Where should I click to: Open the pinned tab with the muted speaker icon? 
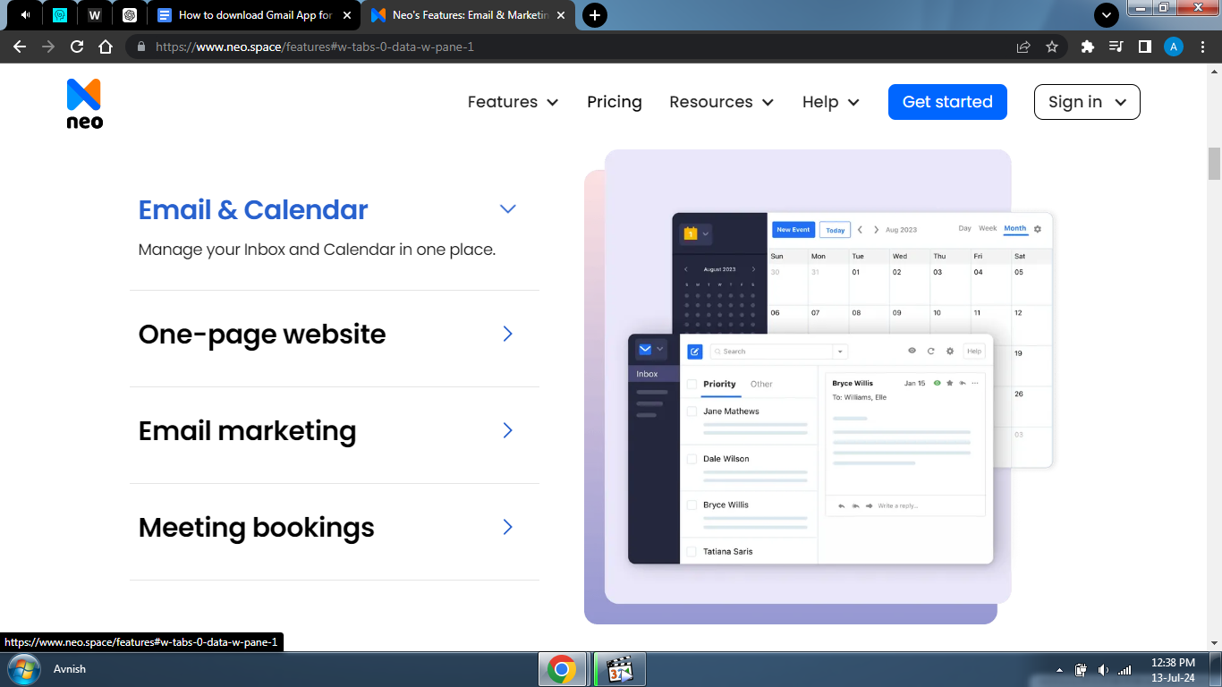click(25, 15)
